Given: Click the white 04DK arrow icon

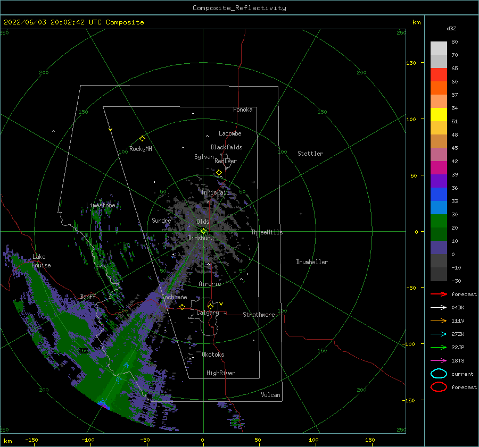Looking at the screenshot, I should 439,308.
